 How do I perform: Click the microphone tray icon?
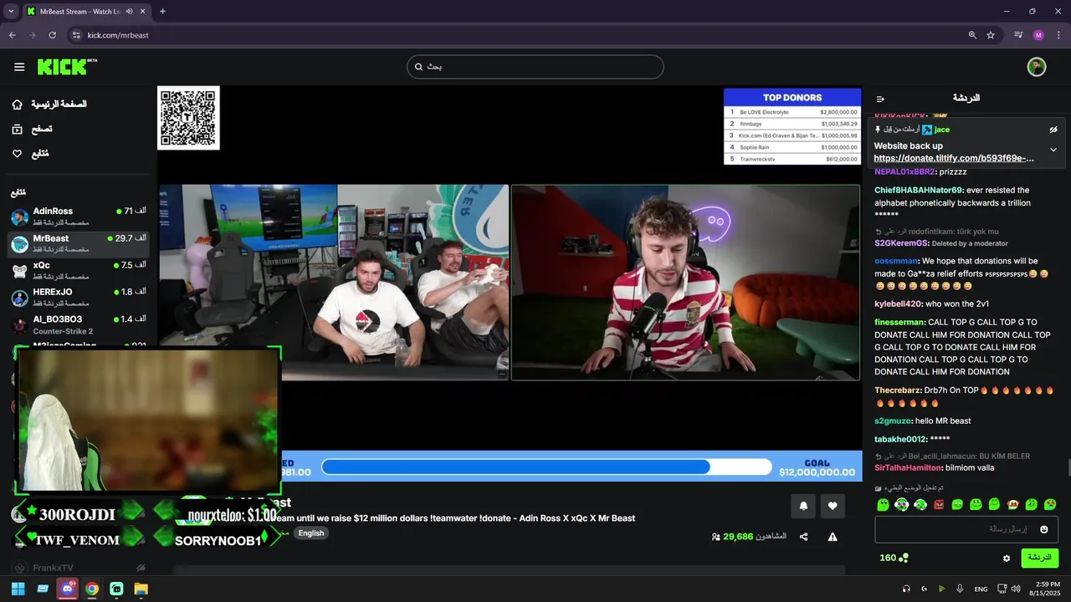pyautogui.click(x=960, y=589)
